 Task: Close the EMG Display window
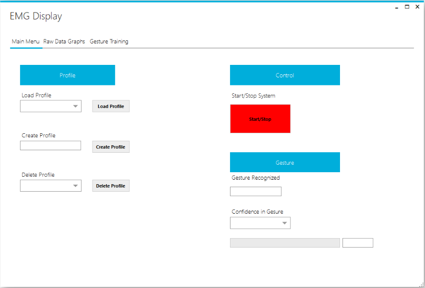pos(417,7)
